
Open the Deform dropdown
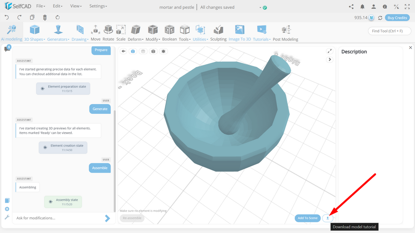135,33
